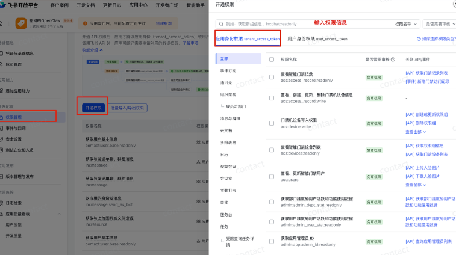Open [事件] 新增门禁访问记录 link
Screen dimensions: 456x255
428,82
